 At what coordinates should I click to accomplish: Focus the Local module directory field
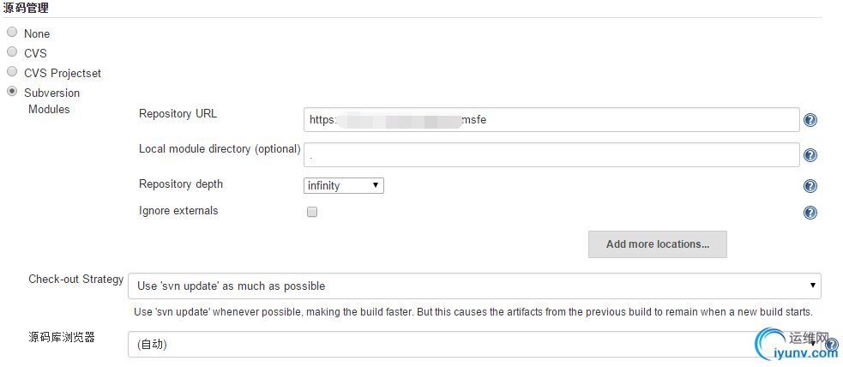(551, 154)
